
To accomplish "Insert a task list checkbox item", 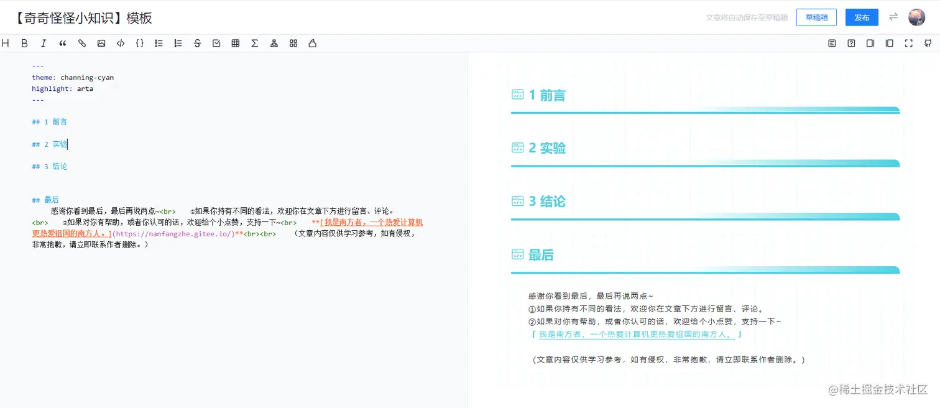I will [216, 44].
